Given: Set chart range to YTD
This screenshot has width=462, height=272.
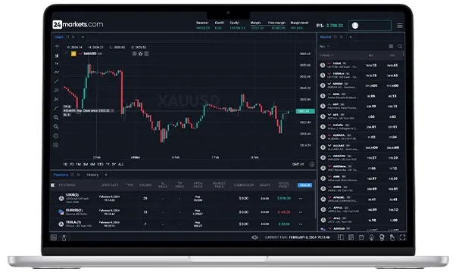Looking at the screenshot, I should tap(100, 165).
